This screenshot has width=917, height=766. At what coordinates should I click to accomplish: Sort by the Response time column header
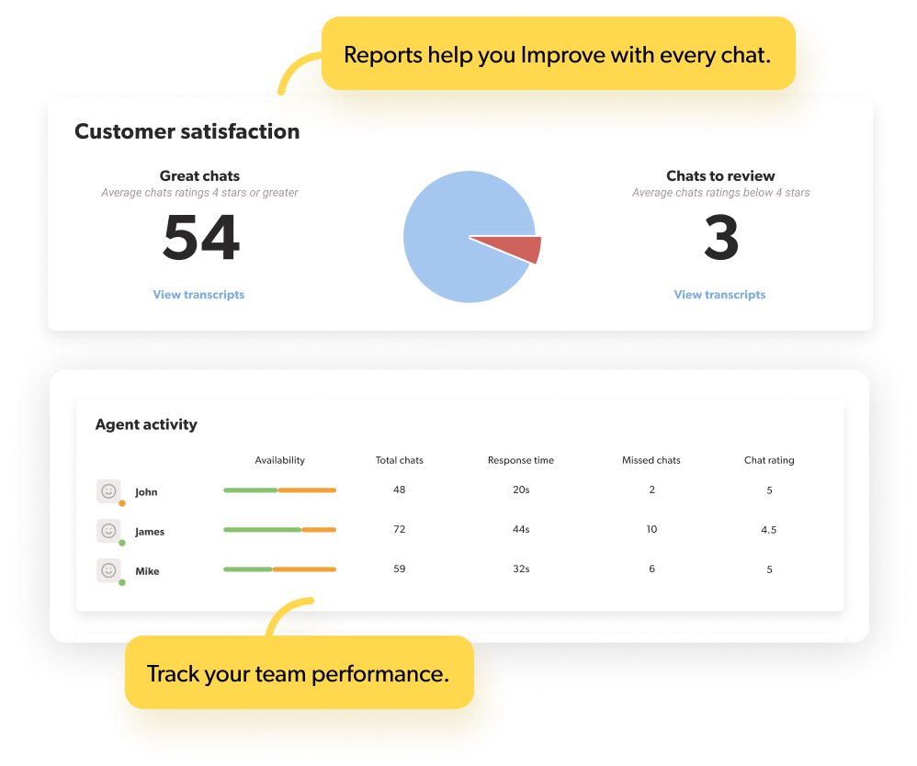pyautogui.click(x=521, y=460)
